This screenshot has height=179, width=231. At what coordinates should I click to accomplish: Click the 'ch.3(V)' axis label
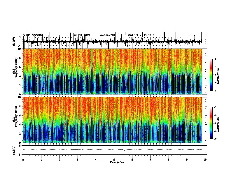tap(14, 150)
